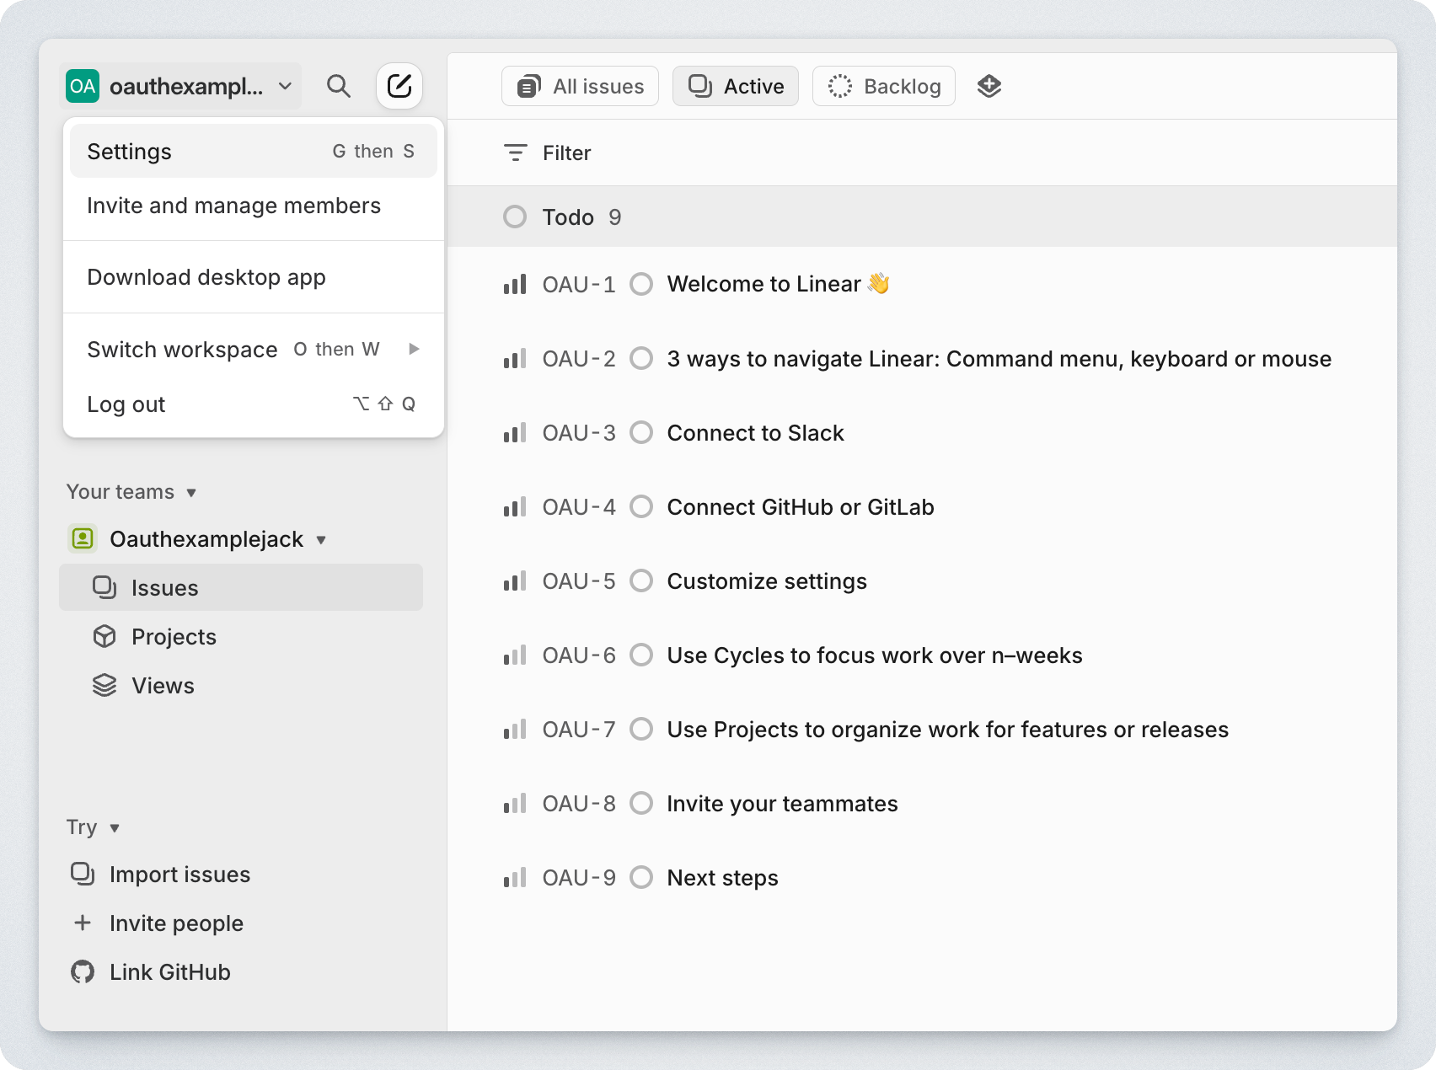1436x1070 pixels.
Task: Click the Filter icon
Action: pos(515,153)
